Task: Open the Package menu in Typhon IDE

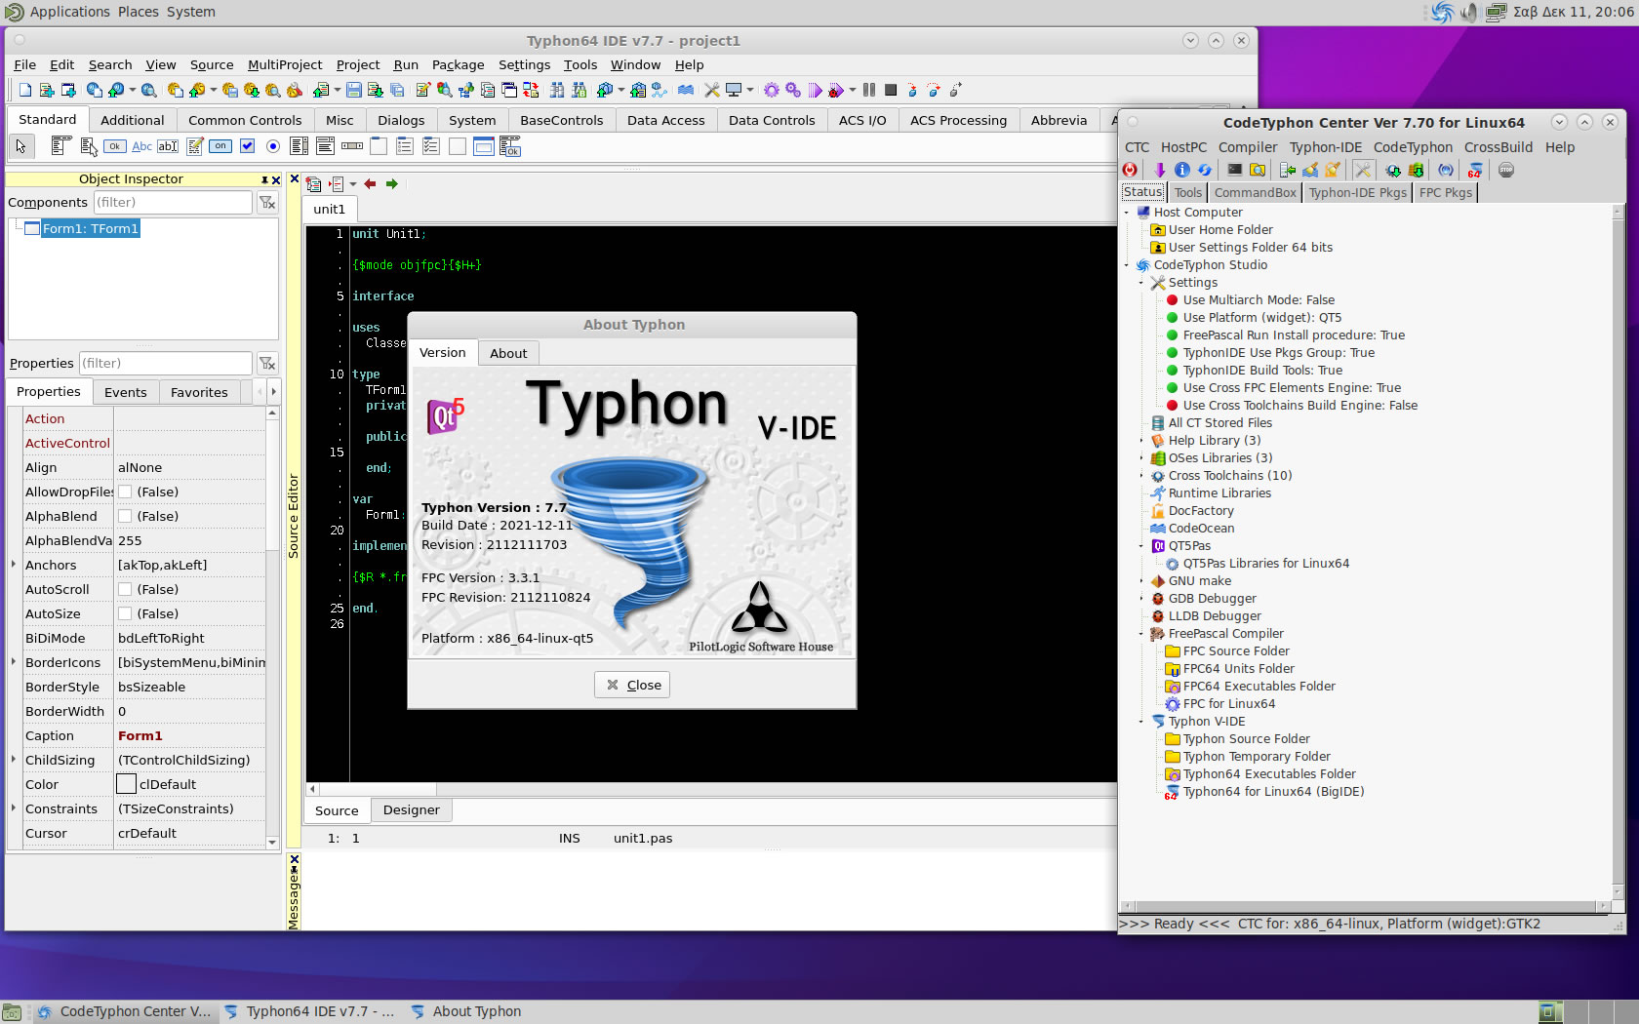Action: click(458, 64)
